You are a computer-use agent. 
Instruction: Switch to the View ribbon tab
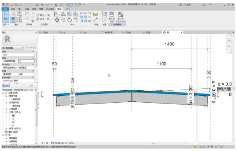[x=34, y=9]
